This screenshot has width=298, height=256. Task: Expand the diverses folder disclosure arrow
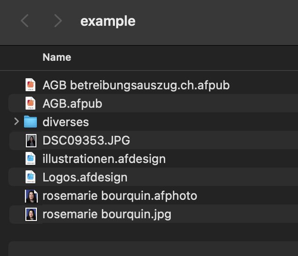[x=16, y=122]
